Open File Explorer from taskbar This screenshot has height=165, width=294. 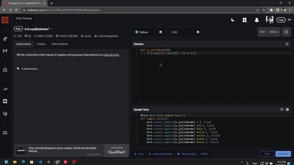(x=15, y=162)
